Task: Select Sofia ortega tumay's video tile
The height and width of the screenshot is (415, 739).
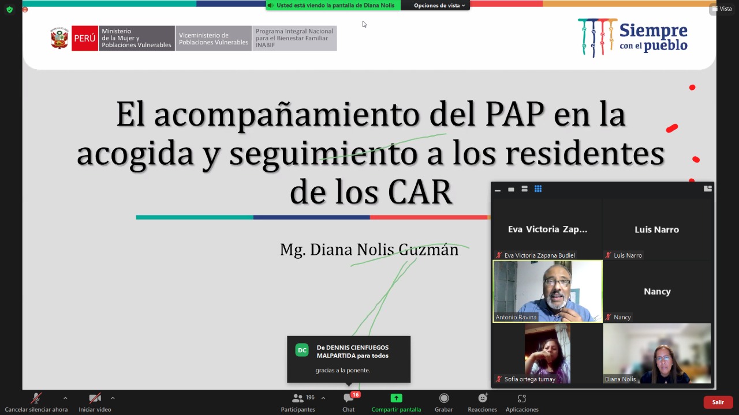Action: pos(547,353)
